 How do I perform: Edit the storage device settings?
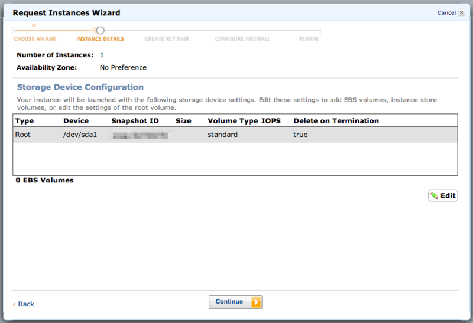click(443, 195)
